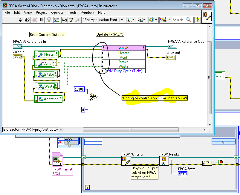Viewport: 240px width, 195px height.
Task: Click the red loop stop condition terminal
Action: pyautogui.click(x=221, y=162)
